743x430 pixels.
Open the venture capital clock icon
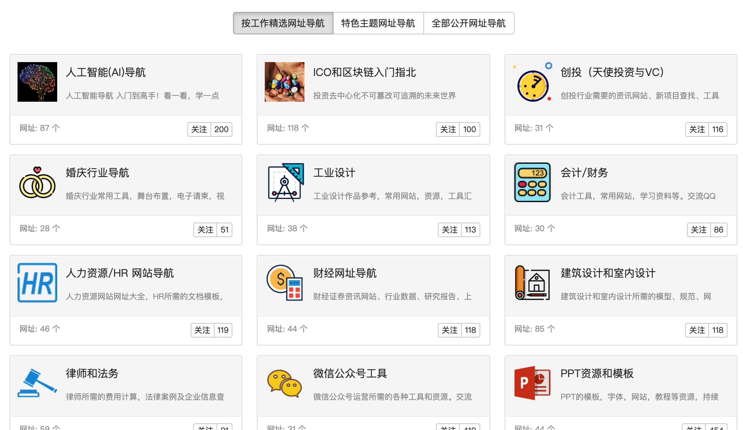point(532,83)
